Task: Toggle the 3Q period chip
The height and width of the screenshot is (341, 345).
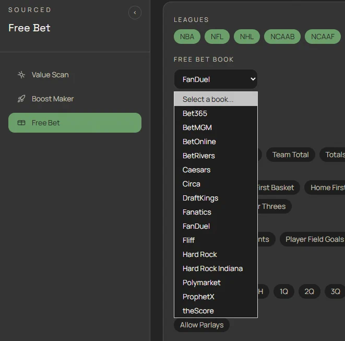Action: click(335, 291)
